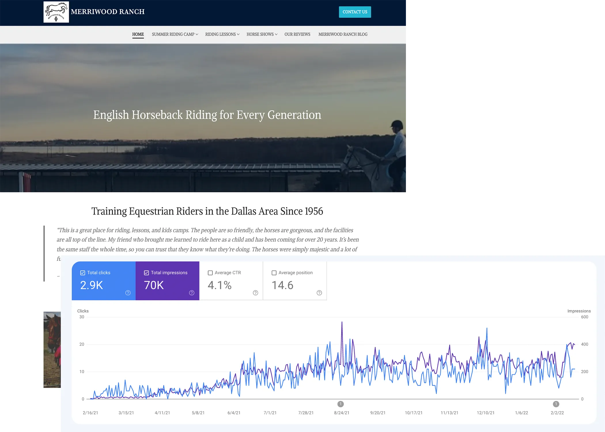Expand the Horse Shows dropdown menu
The height and width of the screenshot is (432, 605).
tap(262, 34)
